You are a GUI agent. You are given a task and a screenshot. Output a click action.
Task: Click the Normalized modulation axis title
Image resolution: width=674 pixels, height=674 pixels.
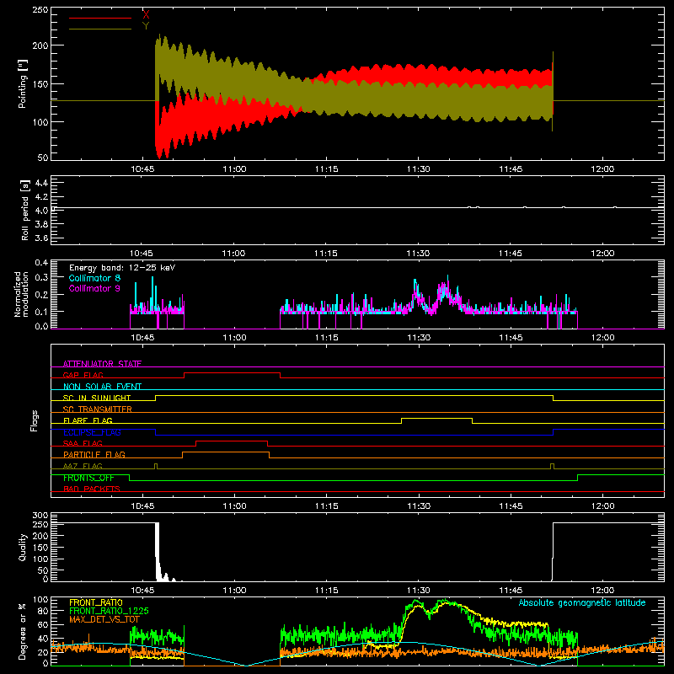(x=22, y=294)
